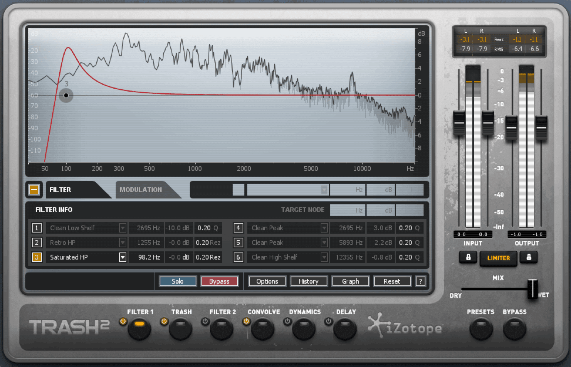This screenshot has width=571, height=367.
Task: Click the right input gain fader handle
Action: 488,123
